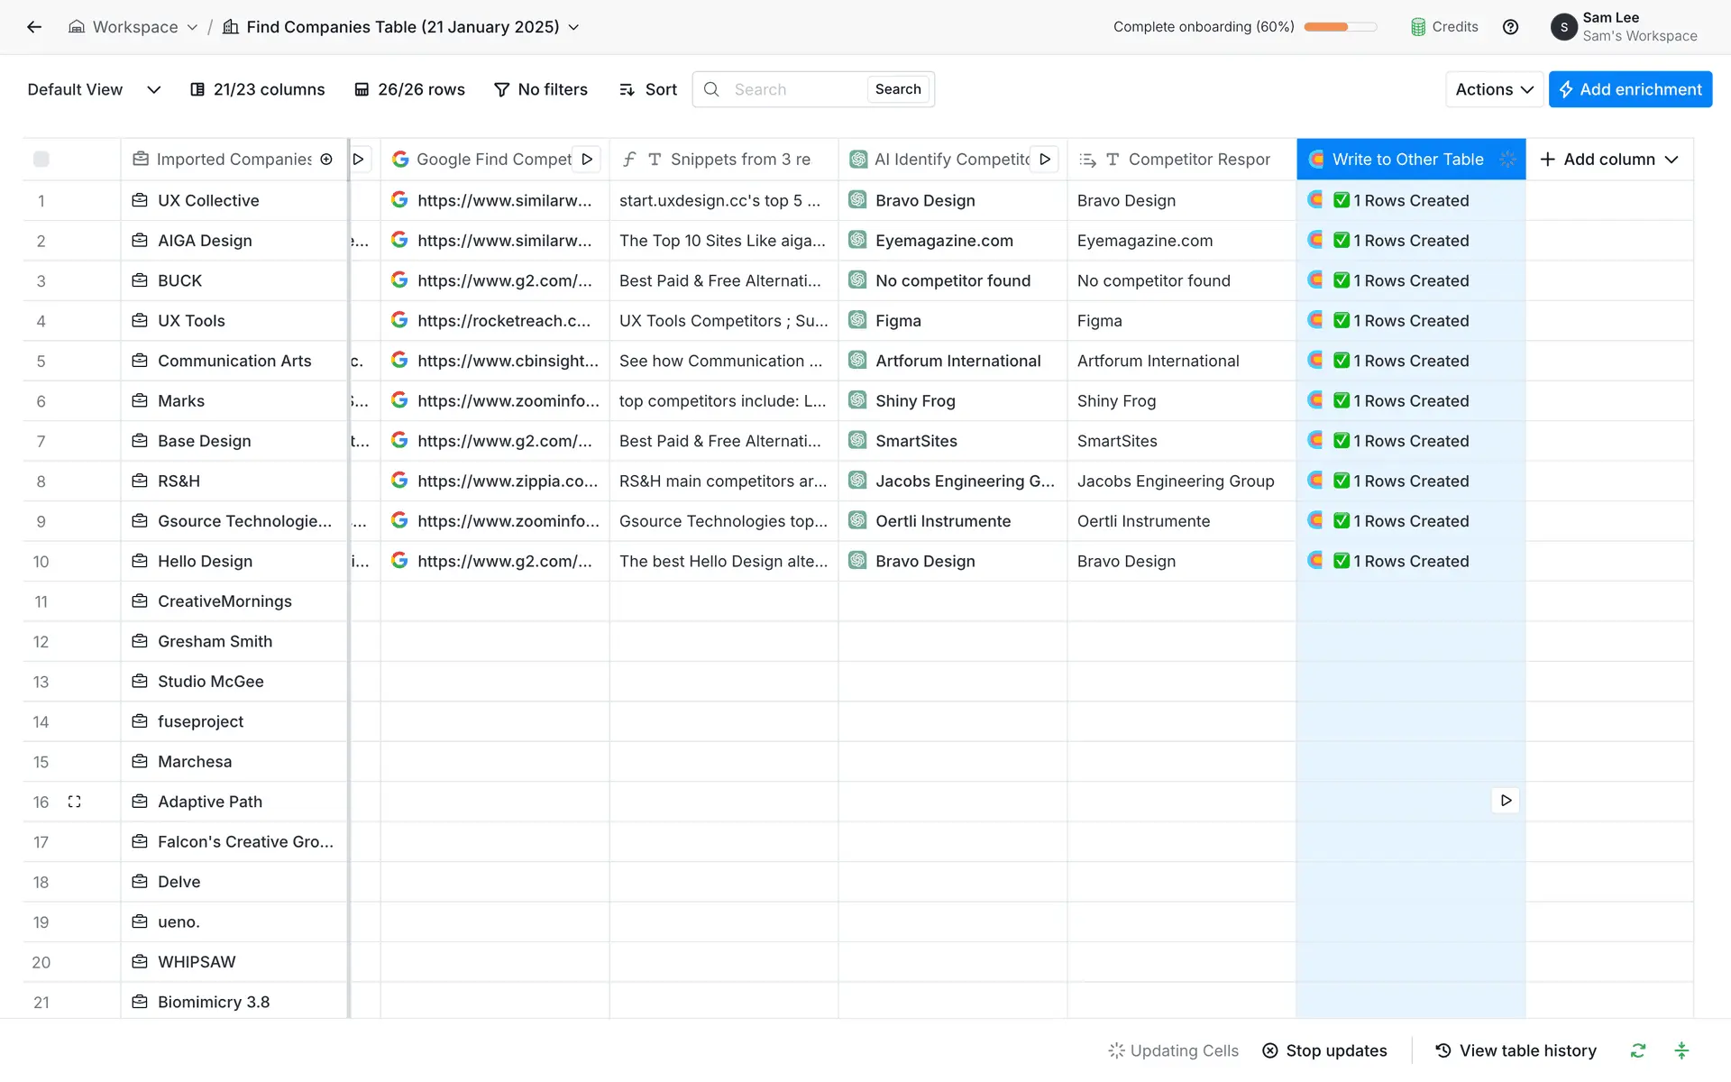
Task: Toggle the select-all rows checkbox
Action: tap(41, 160)
